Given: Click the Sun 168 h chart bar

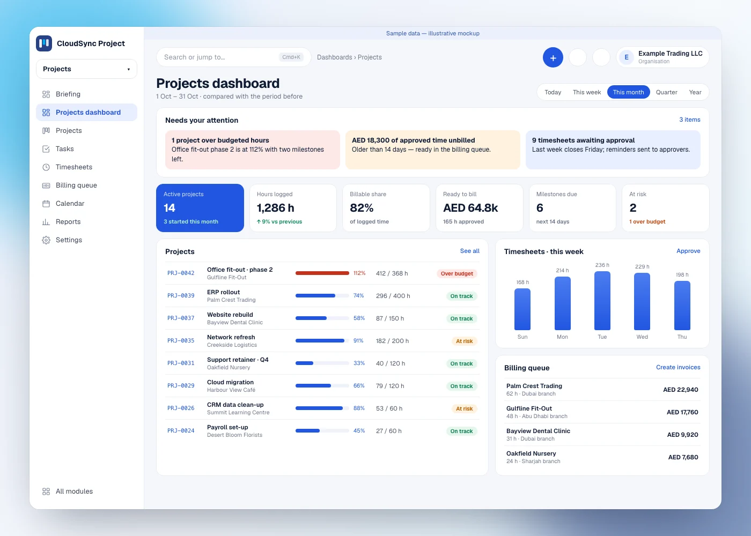Looking at the screenshot, I should [x=522, y=309].
